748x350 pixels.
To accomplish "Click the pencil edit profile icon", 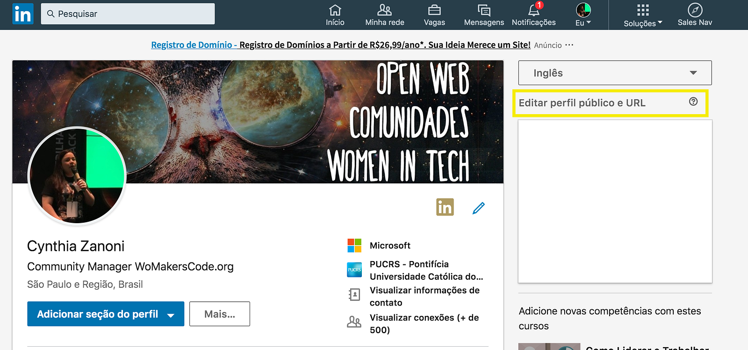I will pyautogui.click(x=479, y=208).
